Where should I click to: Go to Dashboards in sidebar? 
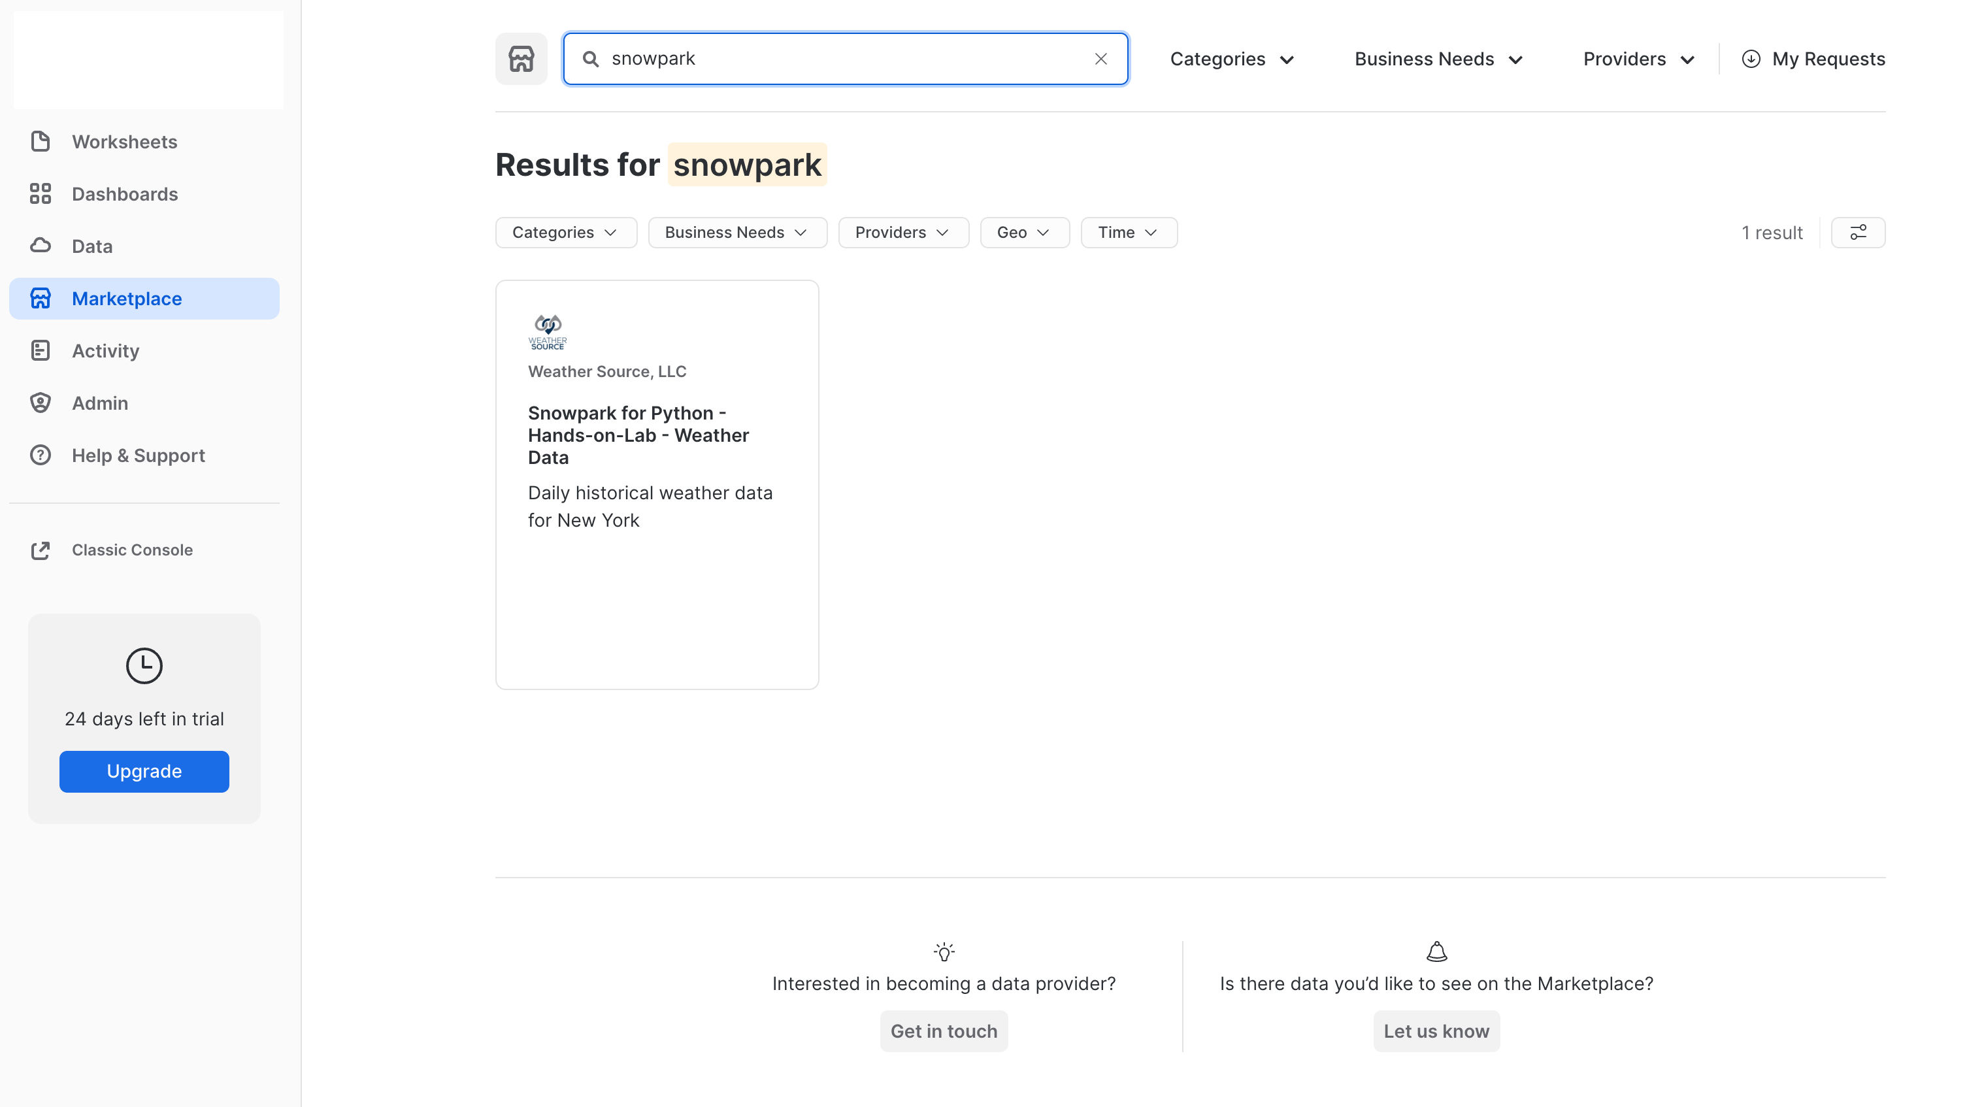[124, 194]
